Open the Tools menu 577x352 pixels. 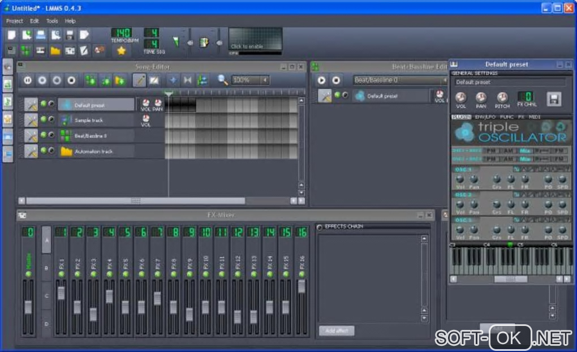(52, 21)
